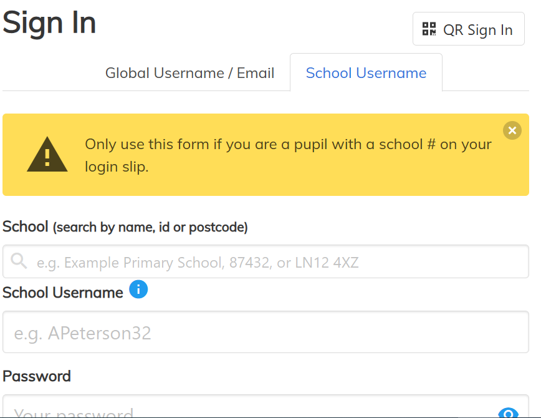The height and width of the screenshot is (418, 541).
Task: Click the School search label text
Action: 26,226
